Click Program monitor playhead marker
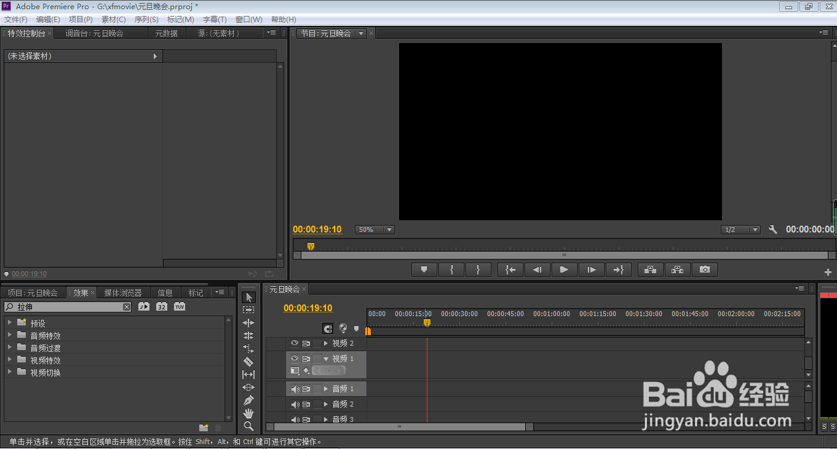The height and width of the screenshot is (449, 837). pyautogui.click(x=311, y=246)
